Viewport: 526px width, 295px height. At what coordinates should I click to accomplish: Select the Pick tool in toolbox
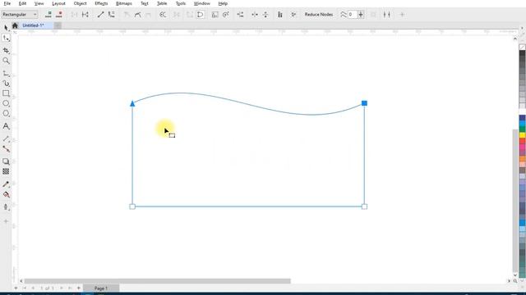coord(6,27)
